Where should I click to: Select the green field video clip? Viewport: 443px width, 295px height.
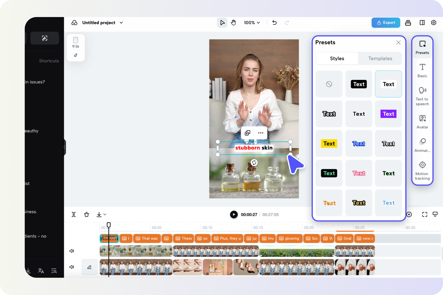point(297,251)
